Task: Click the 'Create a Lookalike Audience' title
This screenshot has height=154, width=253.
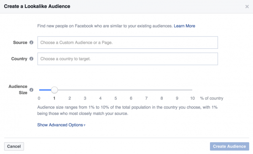Action: (x=37, y=6)
